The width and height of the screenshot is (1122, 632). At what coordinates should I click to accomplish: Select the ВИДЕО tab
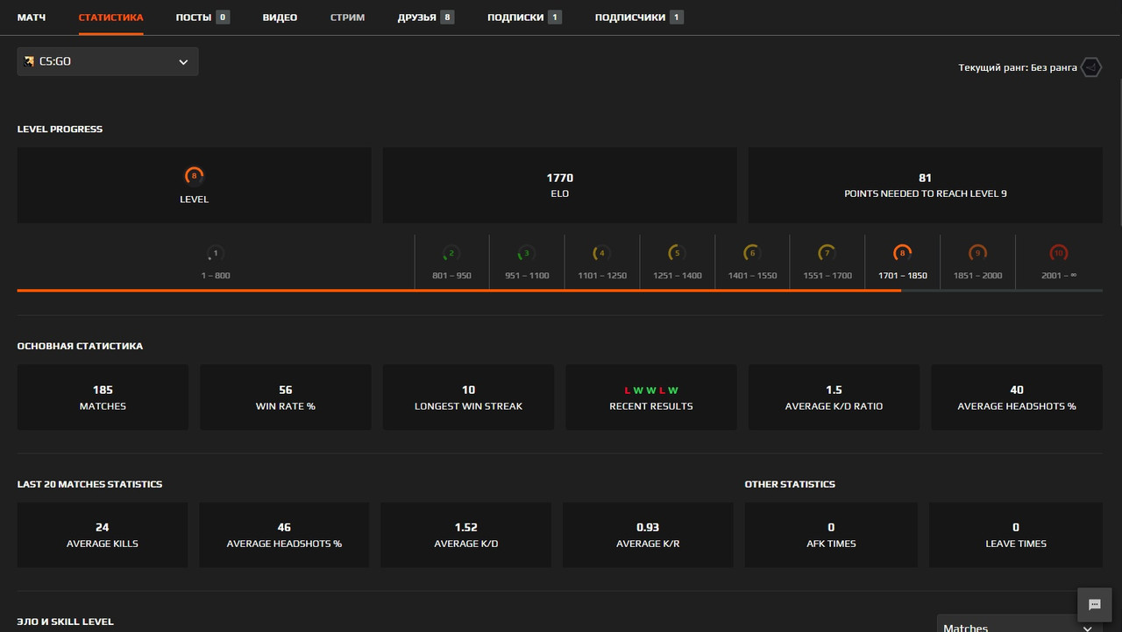coord(280,16)
